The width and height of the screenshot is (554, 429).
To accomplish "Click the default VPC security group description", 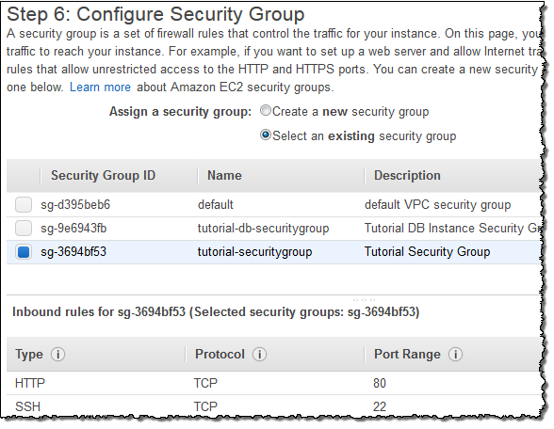I will pos(437,205).
